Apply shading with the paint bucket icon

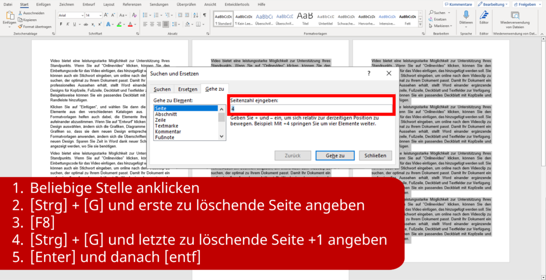[187, 24]
